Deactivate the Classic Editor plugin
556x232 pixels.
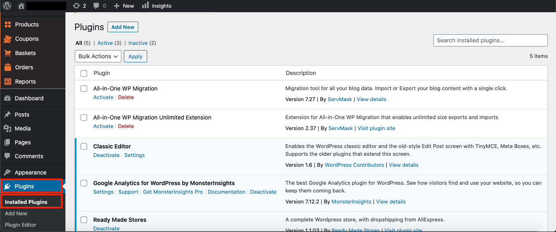click(x=106, y=155)
